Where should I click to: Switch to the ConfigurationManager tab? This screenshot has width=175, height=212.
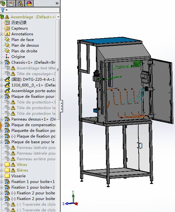pyautogui.click(x=20, y=3)
